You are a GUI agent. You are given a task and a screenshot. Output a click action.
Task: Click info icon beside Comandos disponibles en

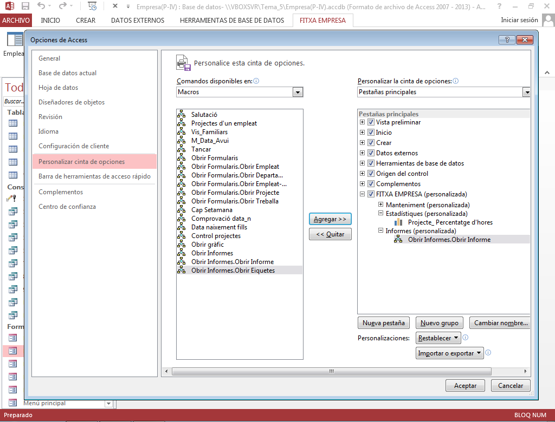pos(256,81)
